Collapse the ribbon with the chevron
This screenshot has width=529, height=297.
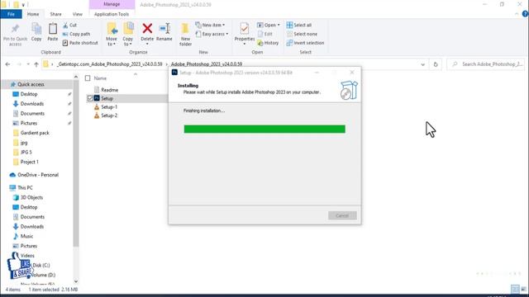coord(517,14)
